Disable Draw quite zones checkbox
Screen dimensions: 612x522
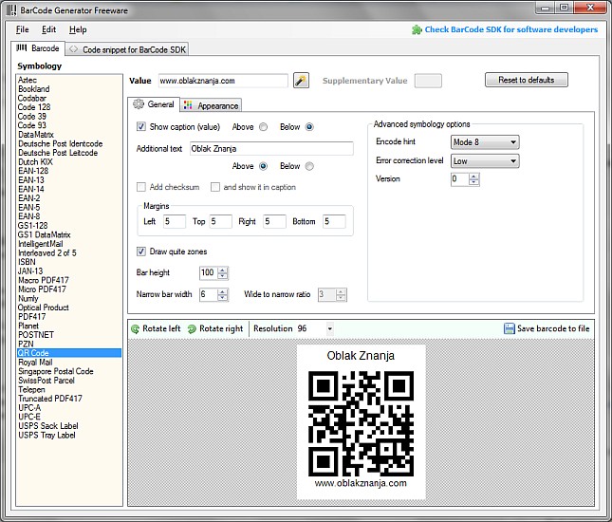pos(141,252)
